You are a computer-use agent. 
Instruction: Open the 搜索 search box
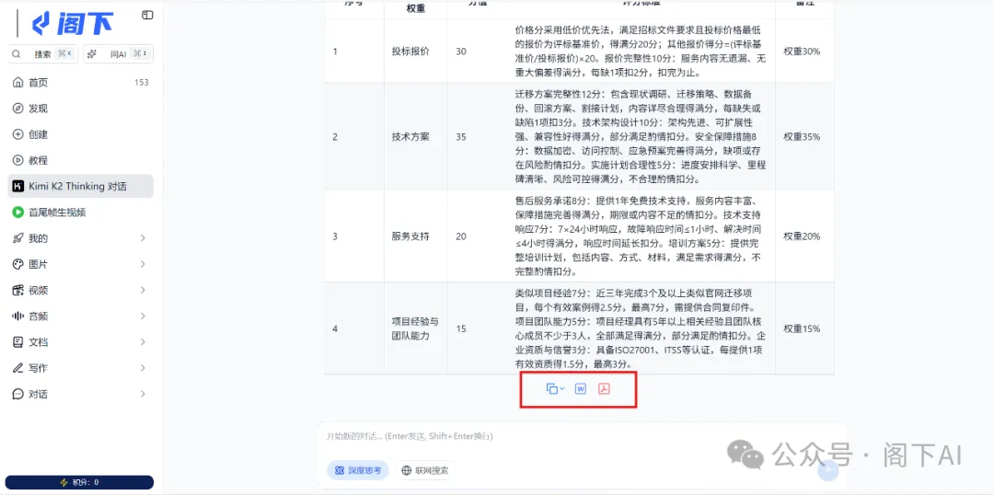click(x=42, y=54)
